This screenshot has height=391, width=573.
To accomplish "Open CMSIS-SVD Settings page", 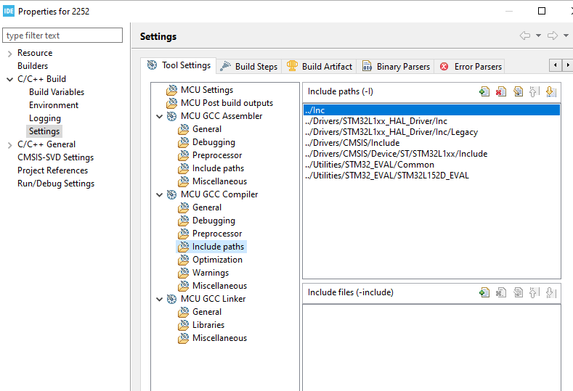I will pos(55,157).
